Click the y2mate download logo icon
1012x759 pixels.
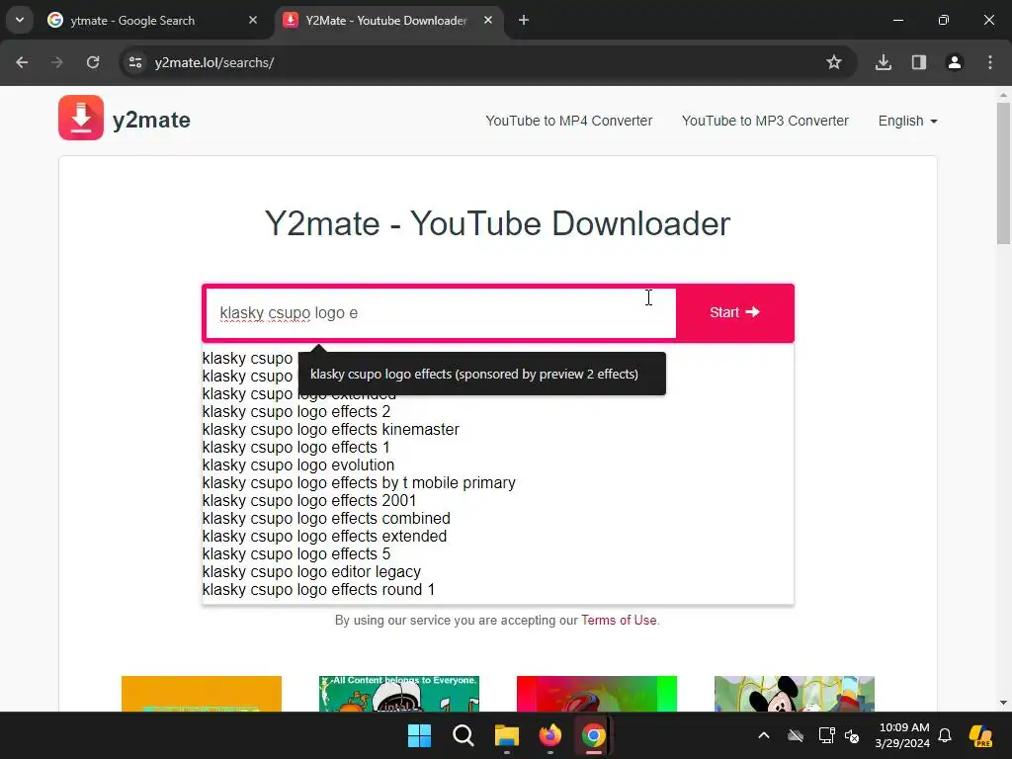(81, 118)
